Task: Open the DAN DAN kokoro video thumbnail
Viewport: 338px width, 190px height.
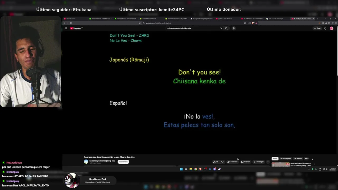Action: click(x=280, y=164)
